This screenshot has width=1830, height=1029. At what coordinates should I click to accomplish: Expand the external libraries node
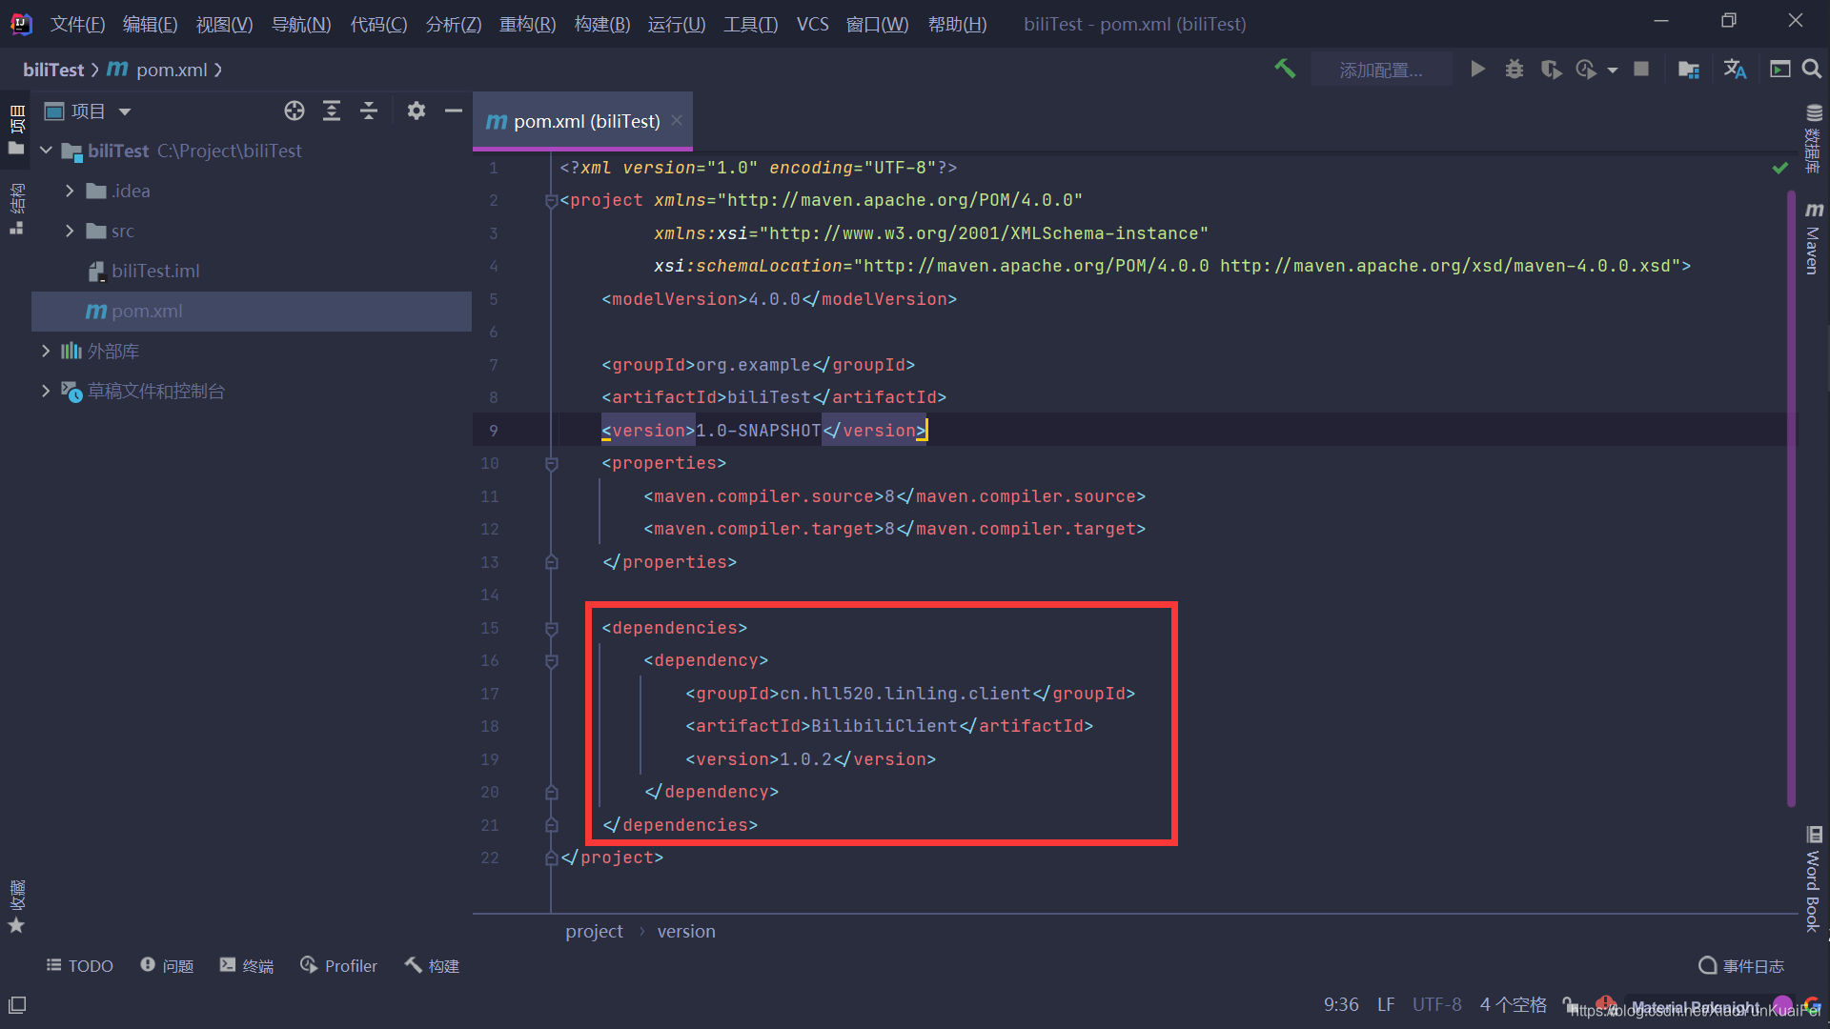click(x=45, y=351)
